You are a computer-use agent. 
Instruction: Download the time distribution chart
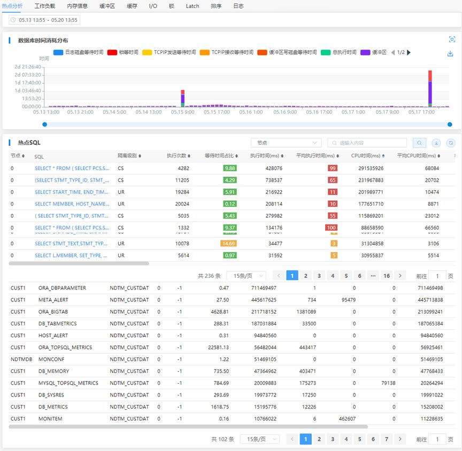[x=450, y=53]
